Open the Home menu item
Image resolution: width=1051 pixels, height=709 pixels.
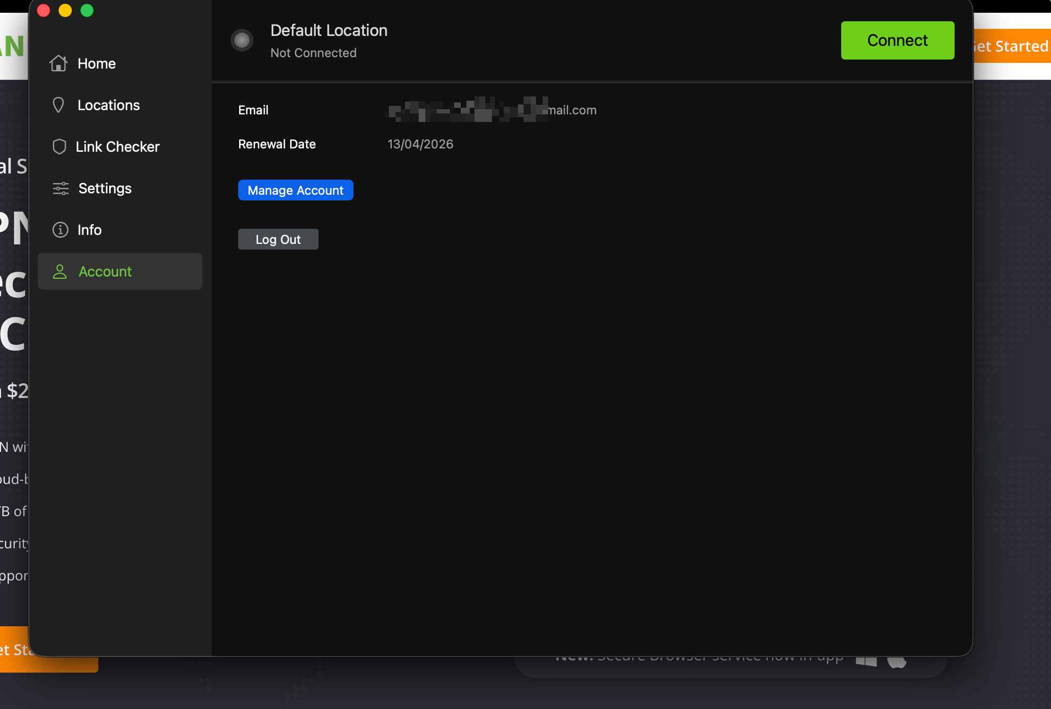click(x=96, y=63)
